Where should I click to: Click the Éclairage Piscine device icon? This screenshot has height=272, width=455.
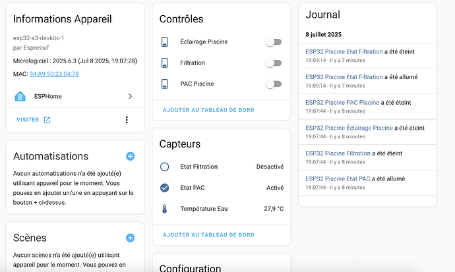pyautogui.click(x=165, y=41)
